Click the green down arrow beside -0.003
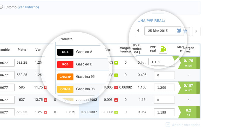Screen dimensions: 229x134 (116, 112)
